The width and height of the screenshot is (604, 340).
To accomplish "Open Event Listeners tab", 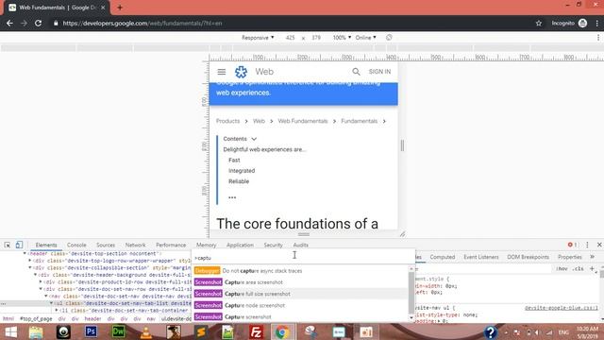I will (480, 257).
